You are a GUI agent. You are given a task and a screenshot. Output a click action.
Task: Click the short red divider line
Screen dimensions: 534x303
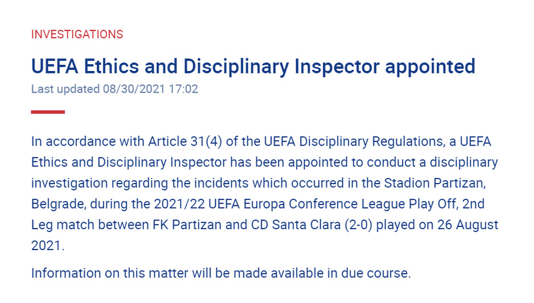48,112
